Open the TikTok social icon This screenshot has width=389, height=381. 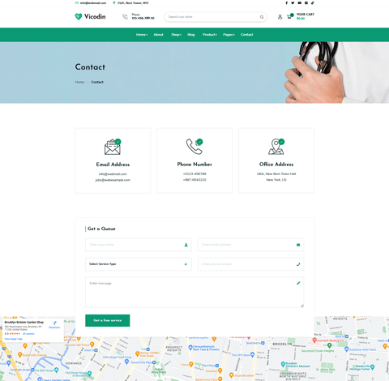tap(313, 3)
